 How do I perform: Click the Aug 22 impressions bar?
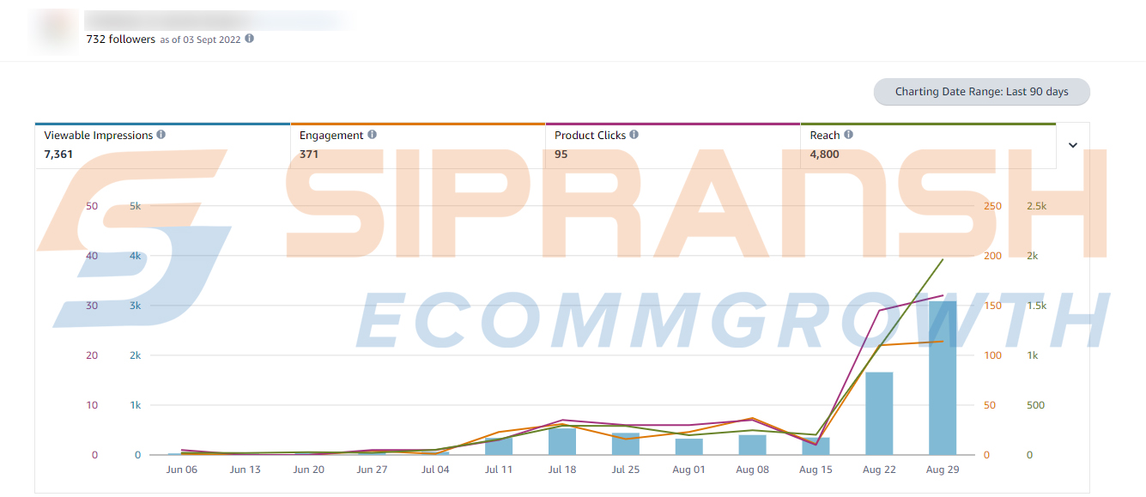[x=879, y=413]
